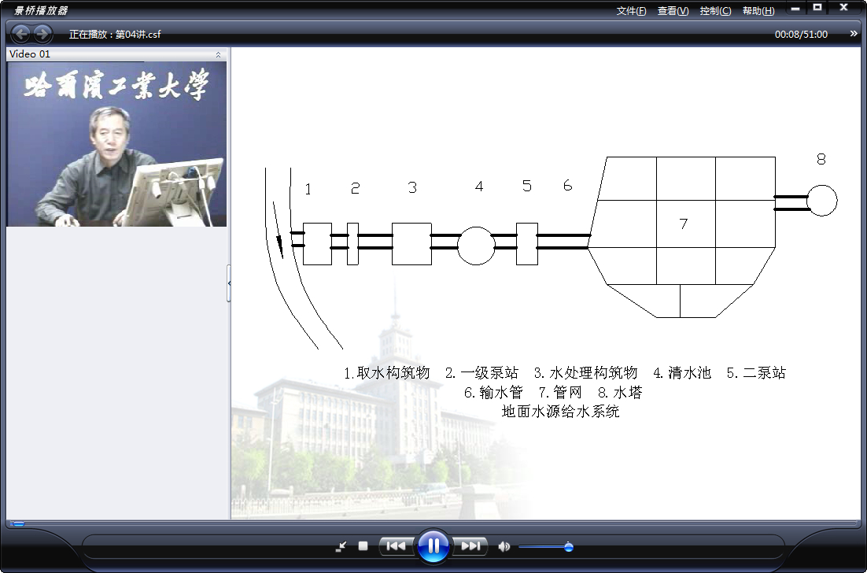This screenshot has width=867, height=573.
Task: Click the legend text 3.水处理构筑物
Action: [585, 373]
